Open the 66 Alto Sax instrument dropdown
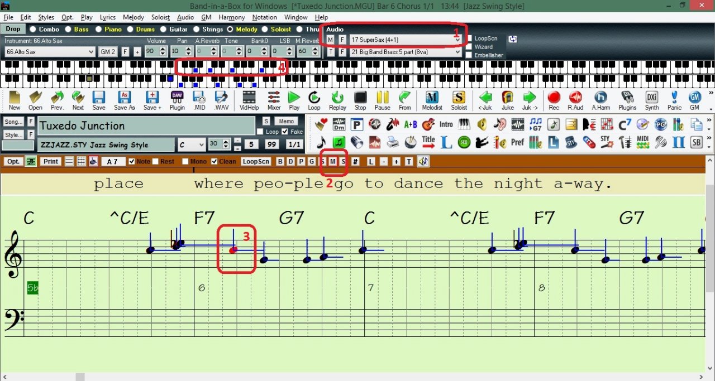Screen dimensions: 715x381 tap(50, 52)
